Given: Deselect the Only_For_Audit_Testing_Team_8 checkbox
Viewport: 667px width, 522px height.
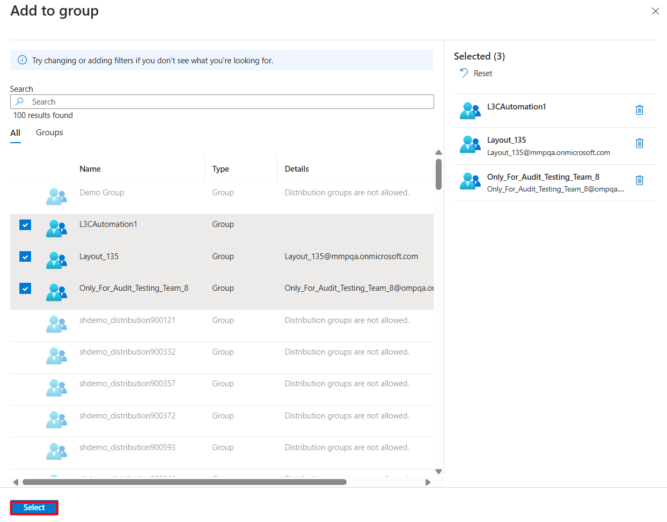Looking at the screenshot, I should click(x=25, y=288).
